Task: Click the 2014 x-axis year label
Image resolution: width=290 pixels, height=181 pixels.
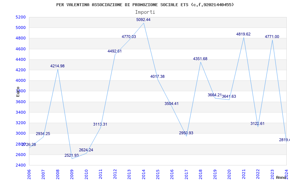Action: coord(143,174)
